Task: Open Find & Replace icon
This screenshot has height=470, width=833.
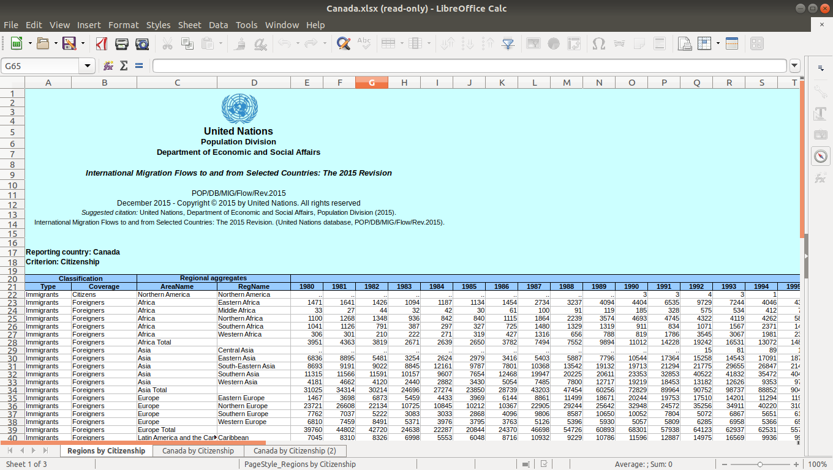Action: pos(344,43)
